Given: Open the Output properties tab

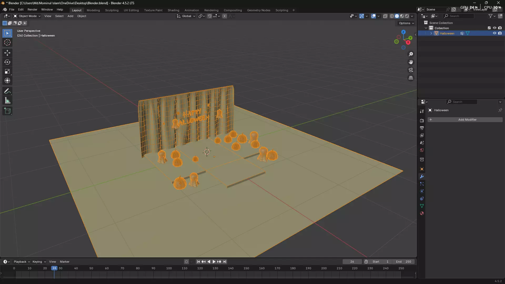Looking at the screenshot, I should click(422, 128).
